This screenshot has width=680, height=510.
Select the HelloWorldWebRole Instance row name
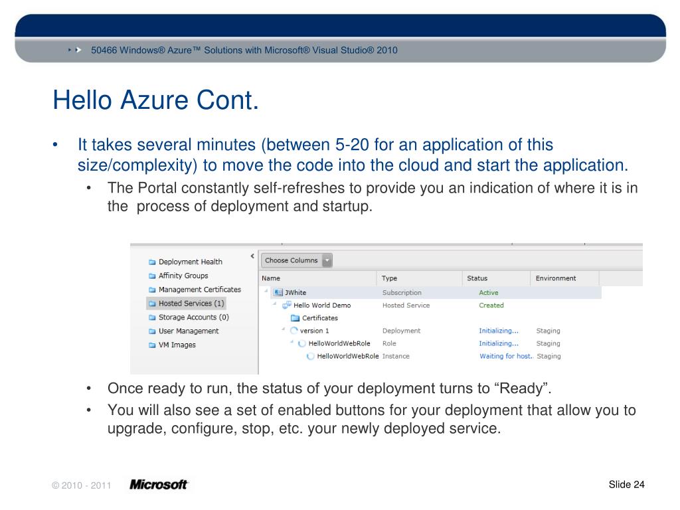tap(348, 357)
